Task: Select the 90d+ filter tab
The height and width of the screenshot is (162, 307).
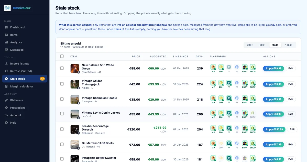Action: [276, 45]
